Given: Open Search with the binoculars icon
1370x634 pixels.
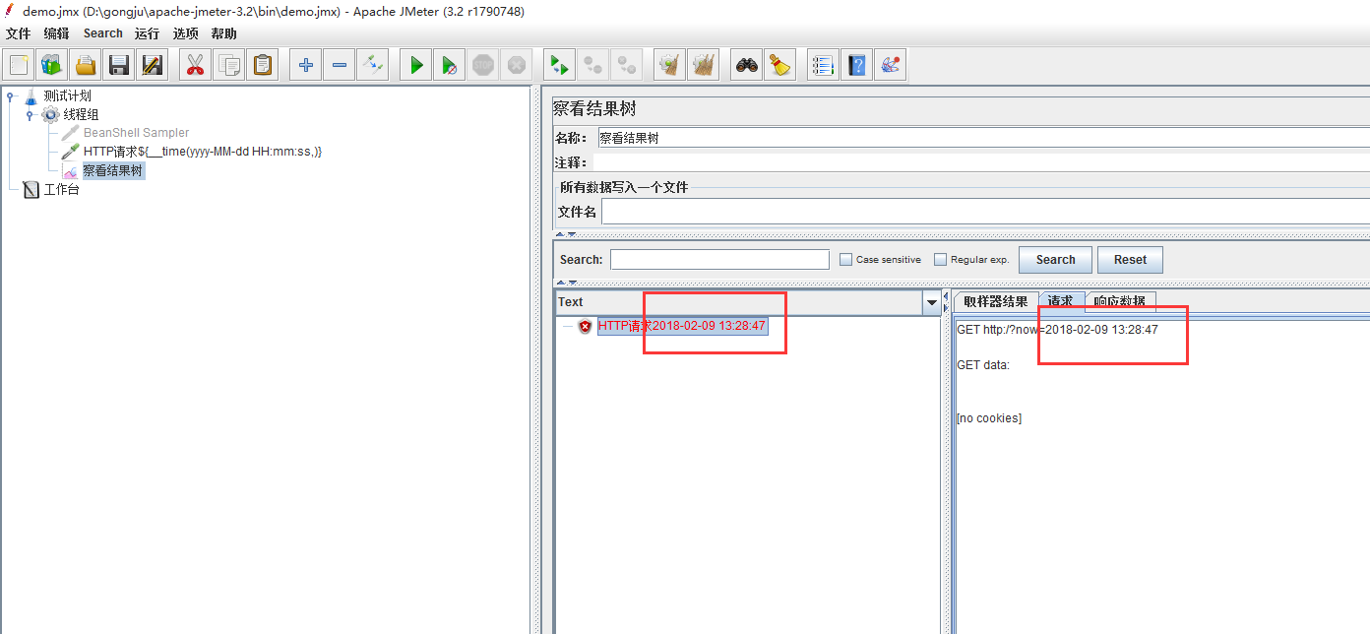Looking at the screenshot, I should point(746,65).
